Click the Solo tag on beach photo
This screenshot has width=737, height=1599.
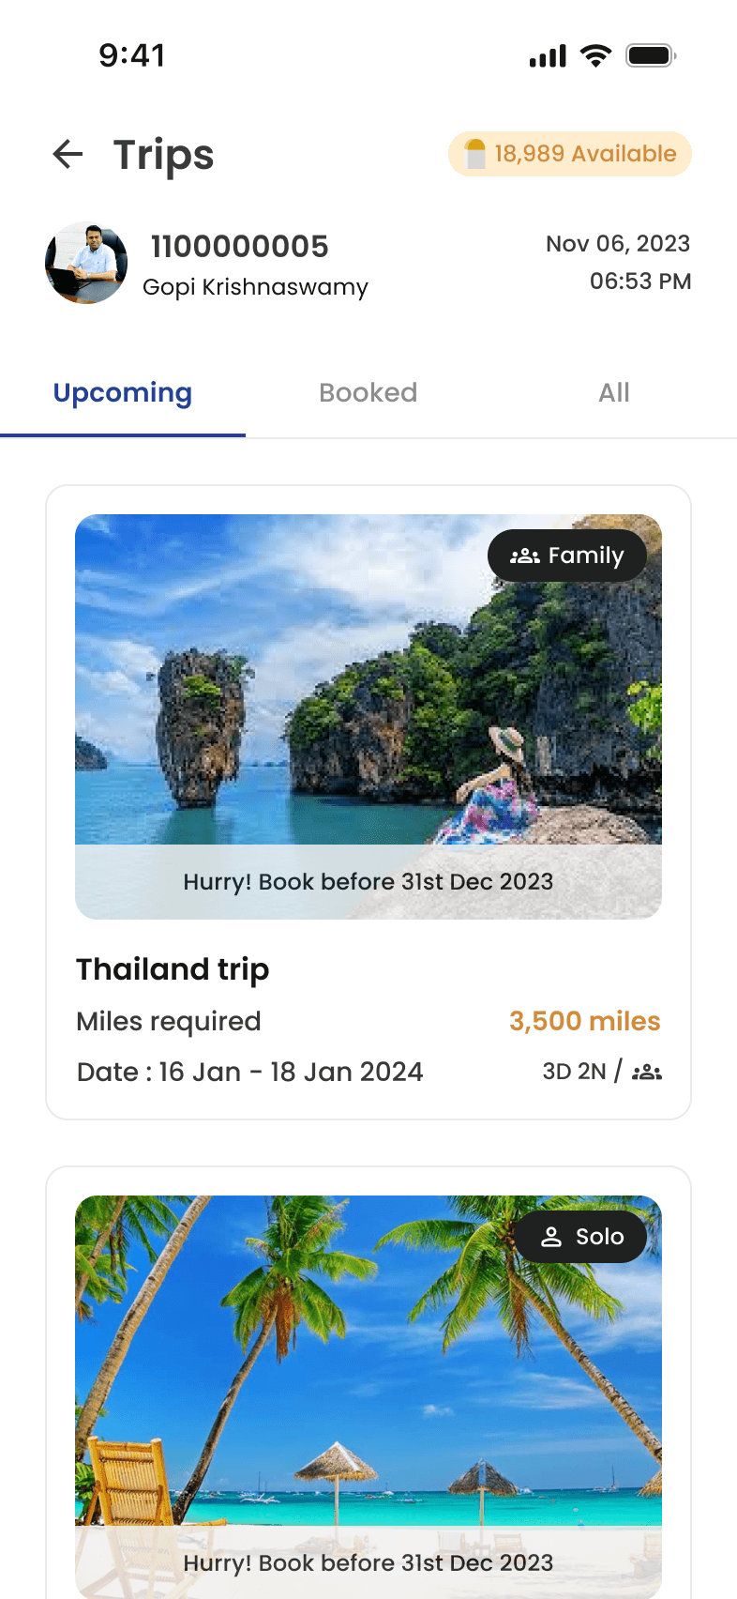(581, 1237)
